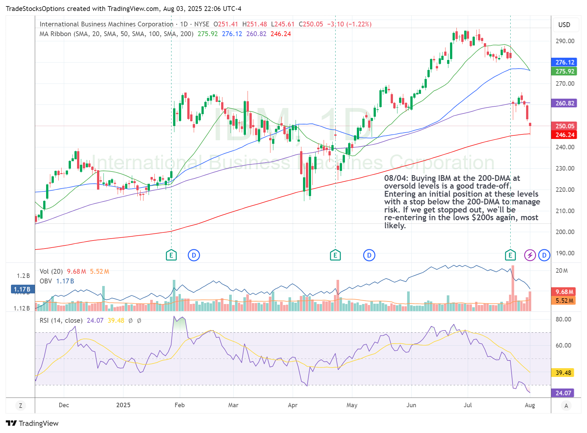This screenshot has width=587, height=433.
Task: Select the MA Ribbon indicator label
Action: tap(116, 34)
